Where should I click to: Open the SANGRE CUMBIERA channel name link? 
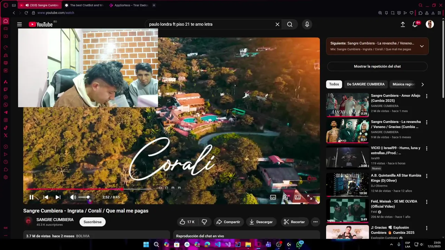(x=55, y=220)
